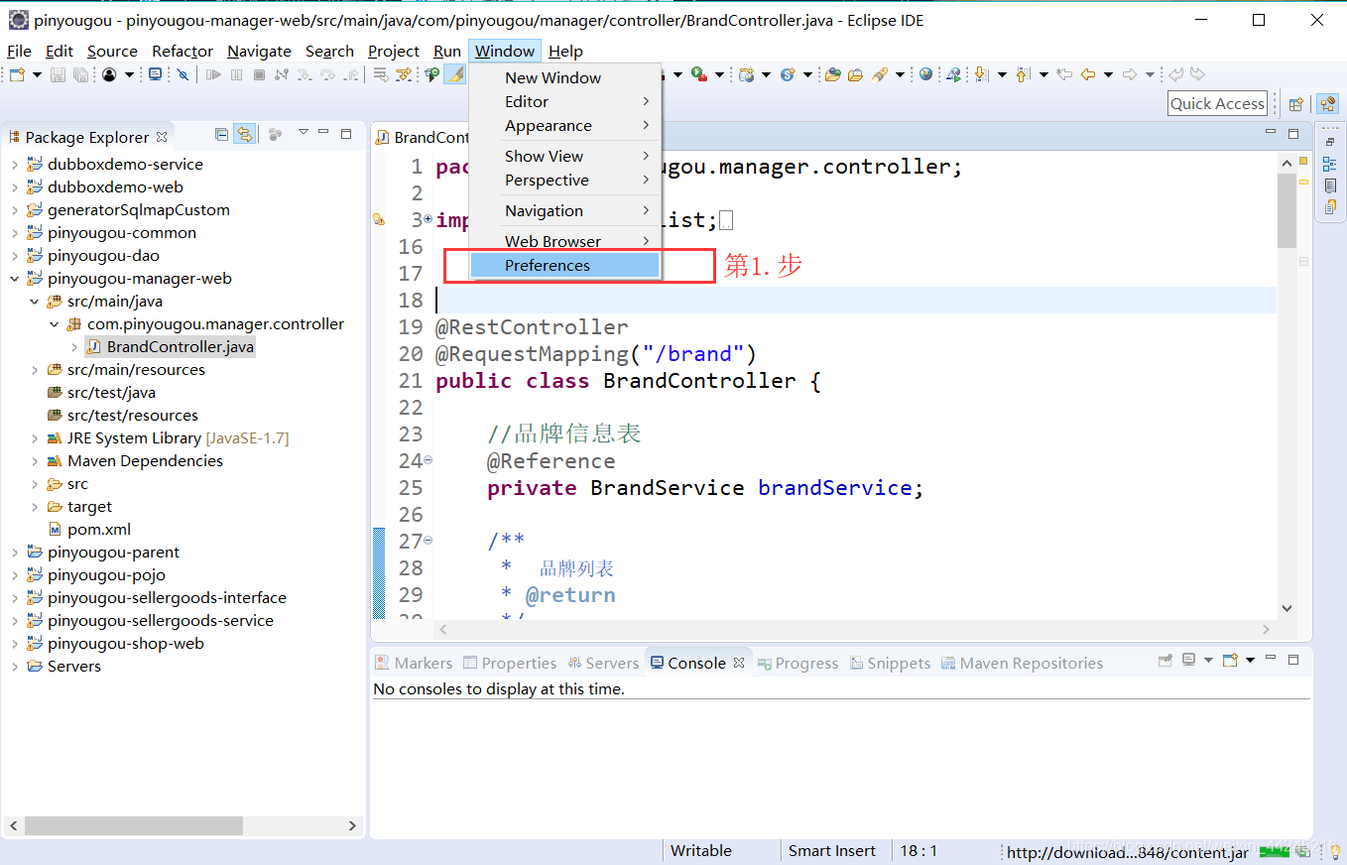This screenshot has height=865, width=1347.
Task: Collapse the pinyougou-manager-web project
Action: tap(15, 279)
